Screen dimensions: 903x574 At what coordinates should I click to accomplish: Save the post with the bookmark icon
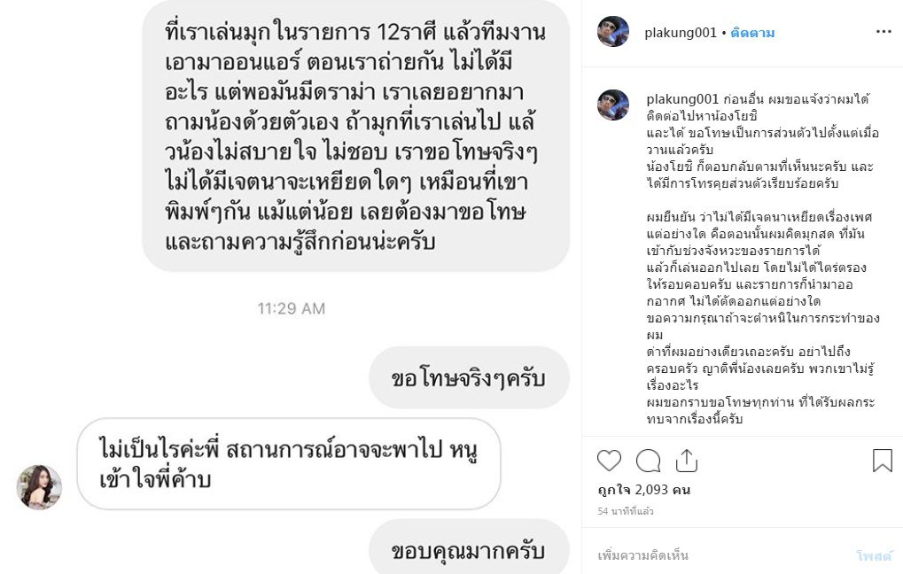(883, 461)
